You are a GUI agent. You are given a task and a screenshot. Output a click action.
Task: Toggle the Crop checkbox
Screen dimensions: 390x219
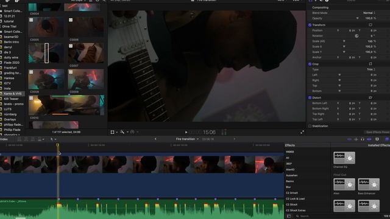point(310,64)
